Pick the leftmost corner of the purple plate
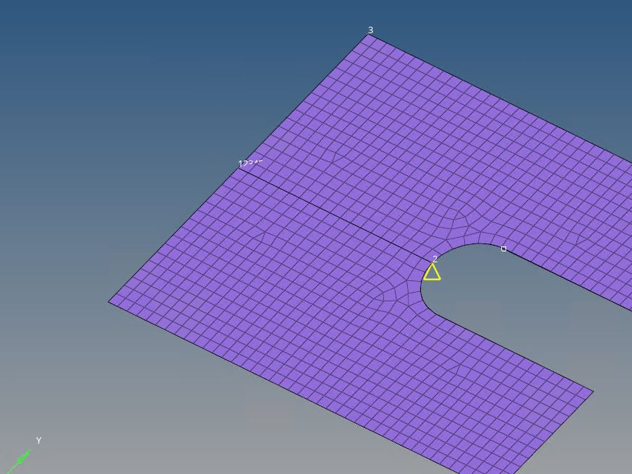 tap(110, 302)
